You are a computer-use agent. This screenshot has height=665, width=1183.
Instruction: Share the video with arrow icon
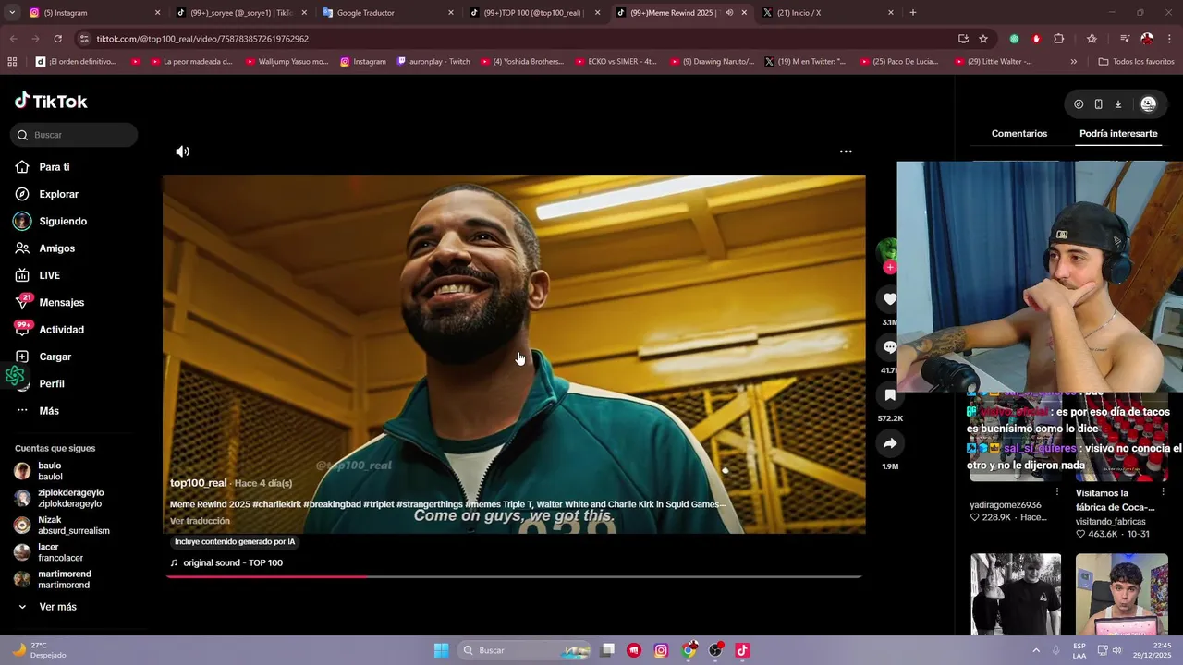[x=890, y=443]
